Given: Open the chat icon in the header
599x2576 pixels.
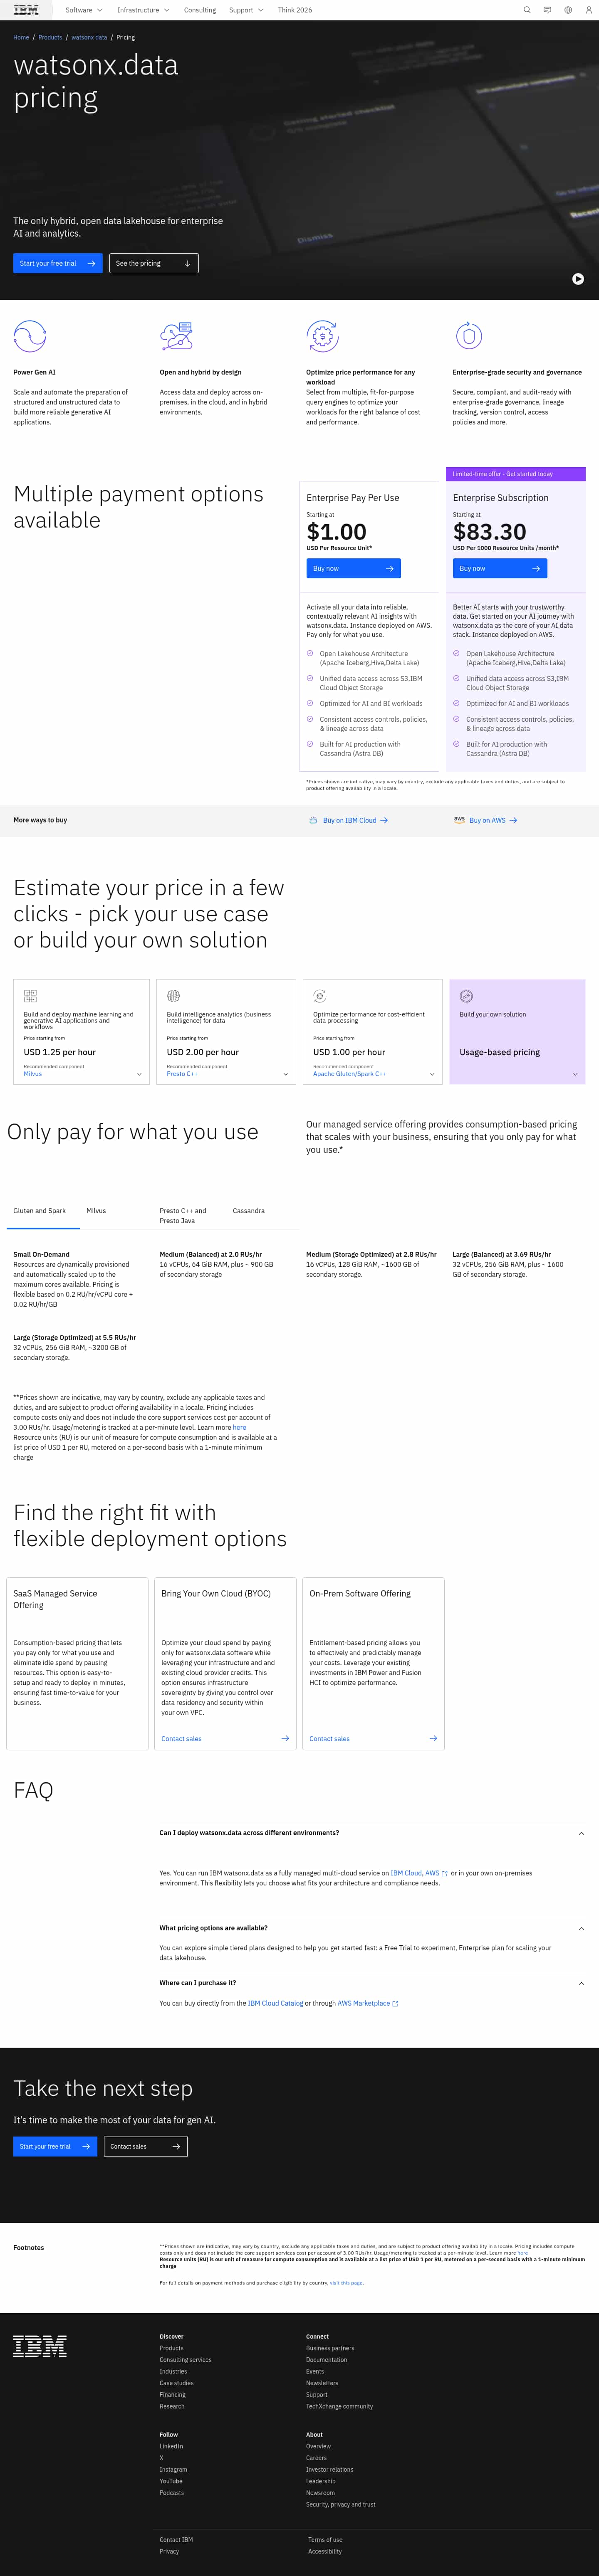Looking at the screenshot, I should [x=547, y=10].
